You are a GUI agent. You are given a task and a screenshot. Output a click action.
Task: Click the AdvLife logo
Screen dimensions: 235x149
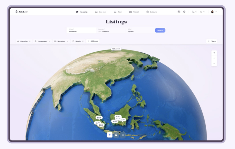(21, 12)
